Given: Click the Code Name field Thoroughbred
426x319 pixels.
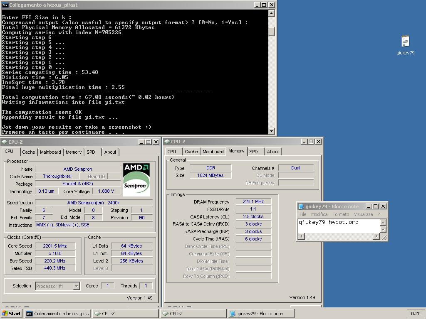Looking at the screenshot, I should coord(57,176).
